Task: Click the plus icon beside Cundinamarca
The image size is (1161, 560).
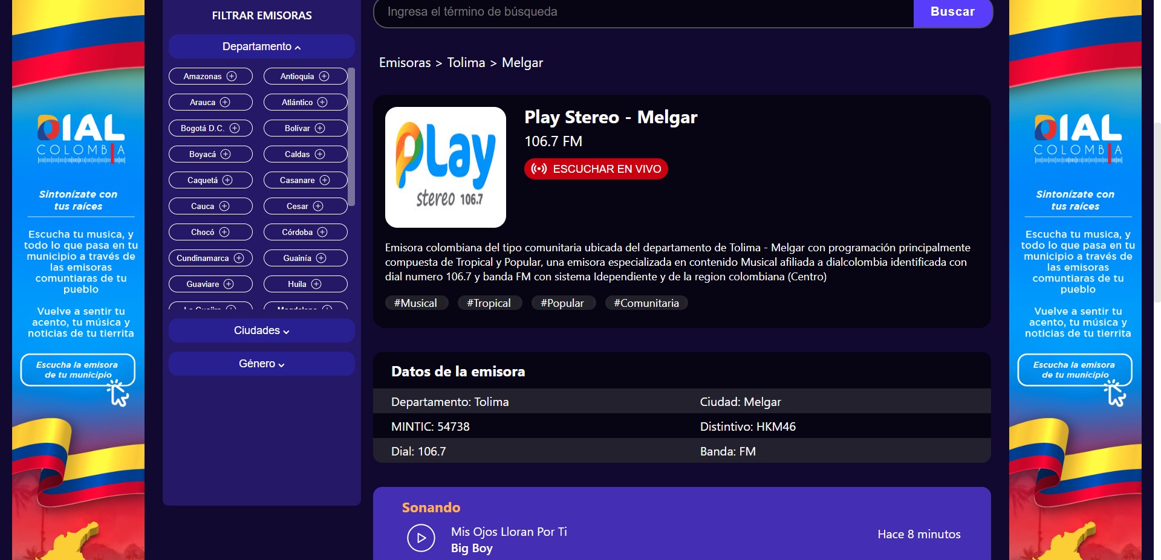Action: [x=239, y=258]
